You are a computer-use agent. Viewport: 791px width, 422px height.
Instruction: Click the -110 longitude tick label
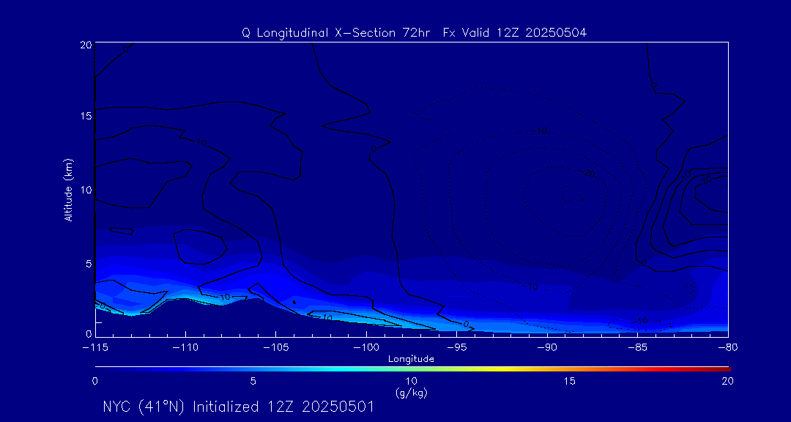(185, 348)
